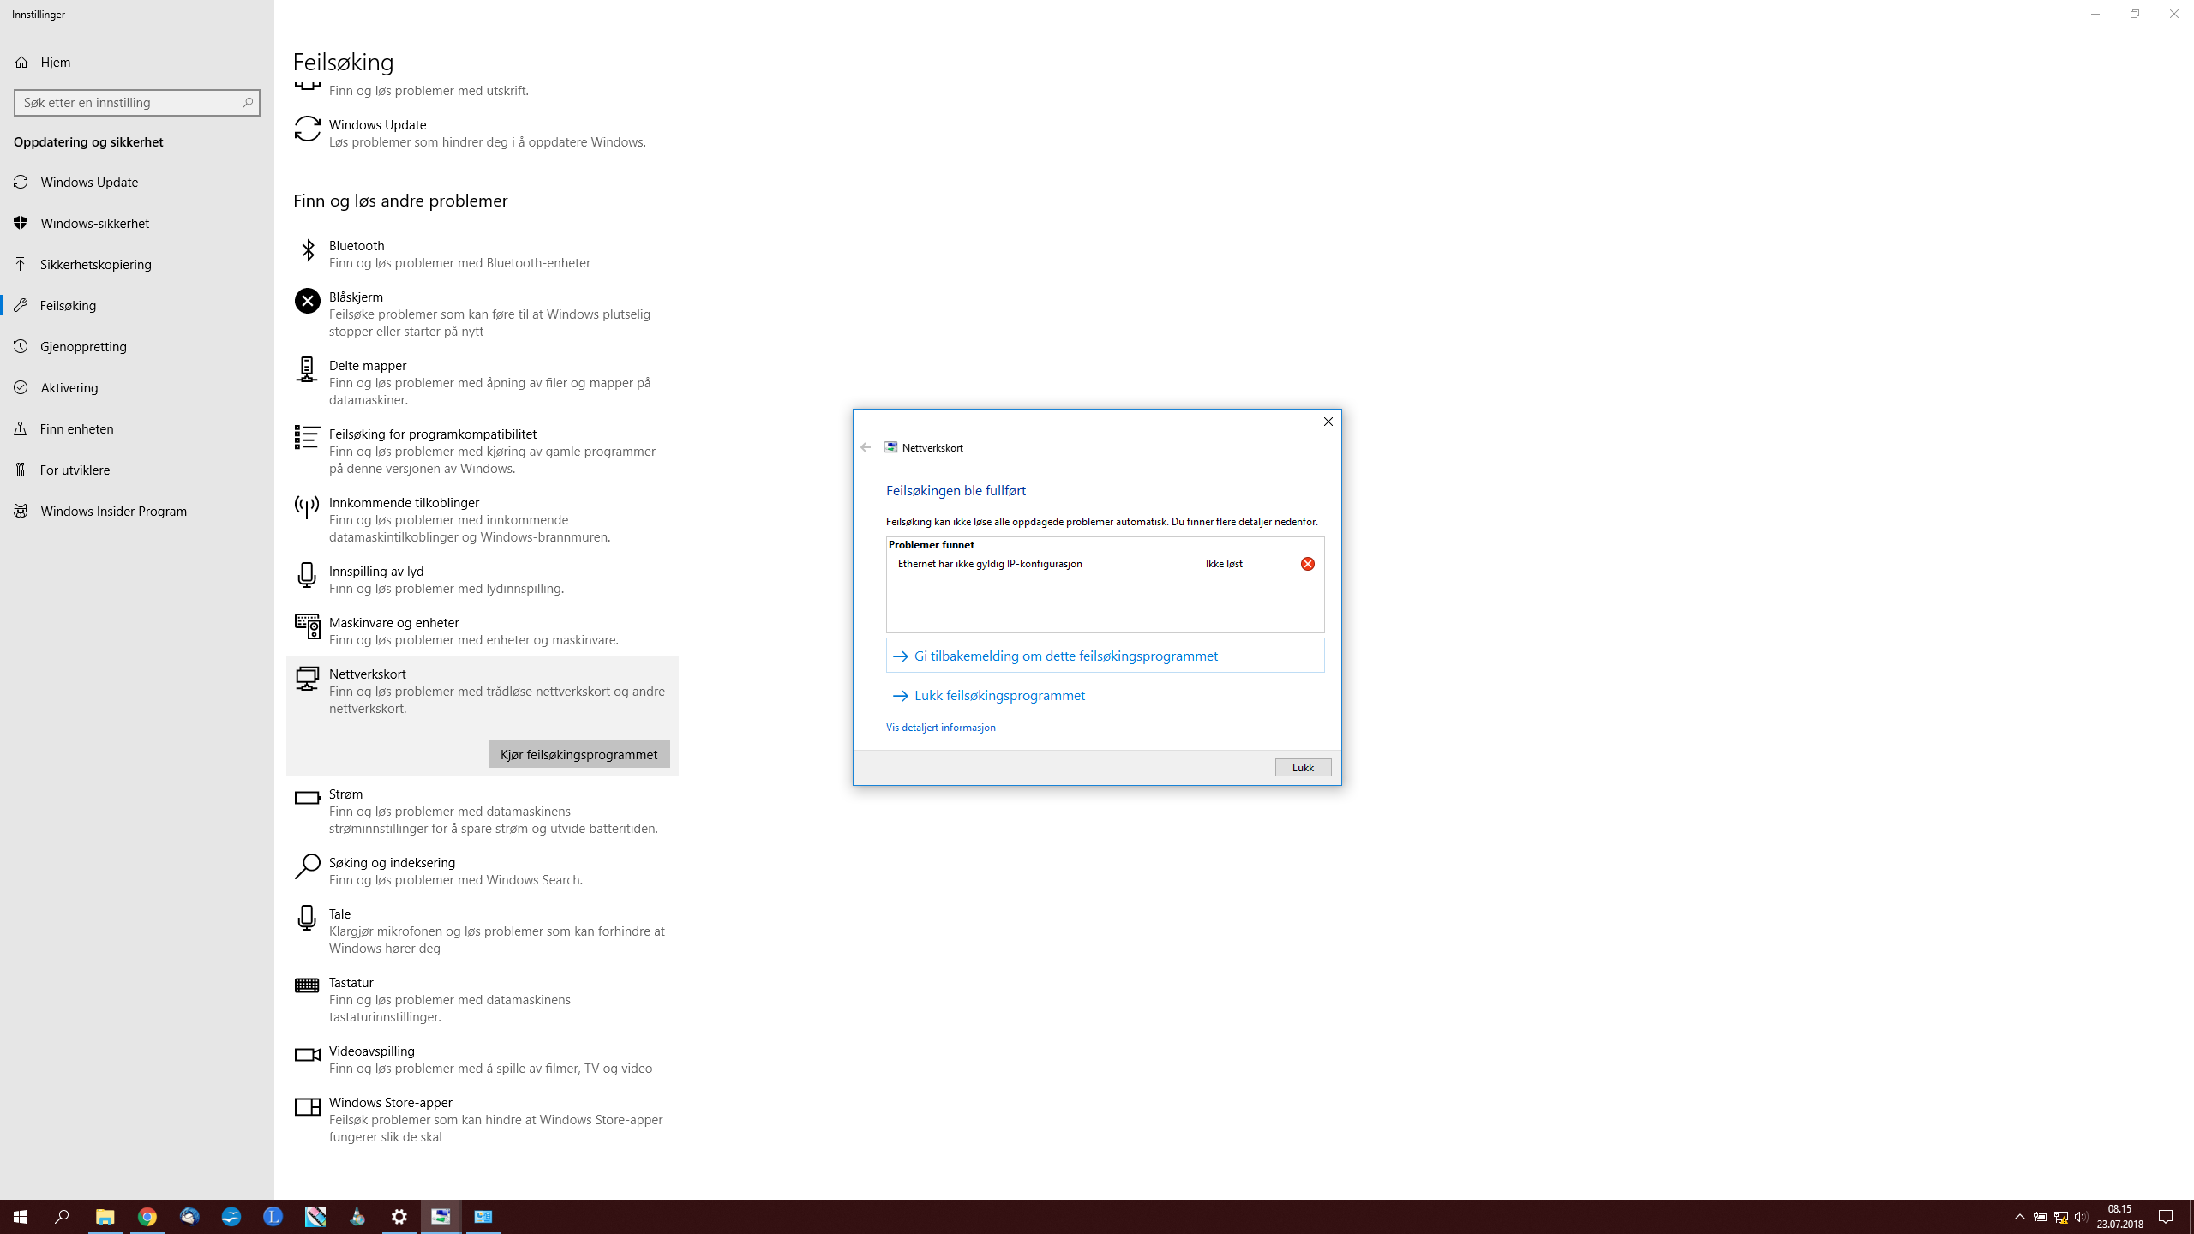Open Windows Update in the sidebar
The height and width of the screenshot is (1234, 2194).
[137, 182]
